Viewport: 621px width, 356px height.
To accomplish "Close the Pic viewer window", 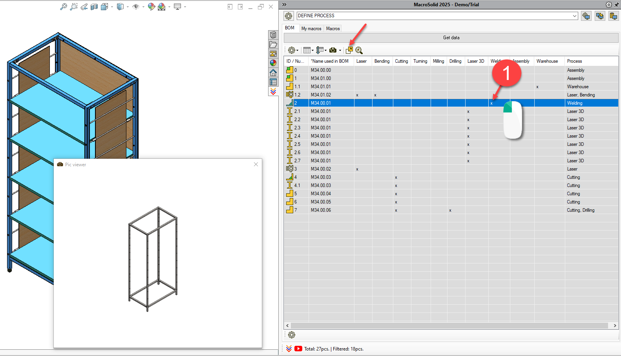I will point(256,164).
